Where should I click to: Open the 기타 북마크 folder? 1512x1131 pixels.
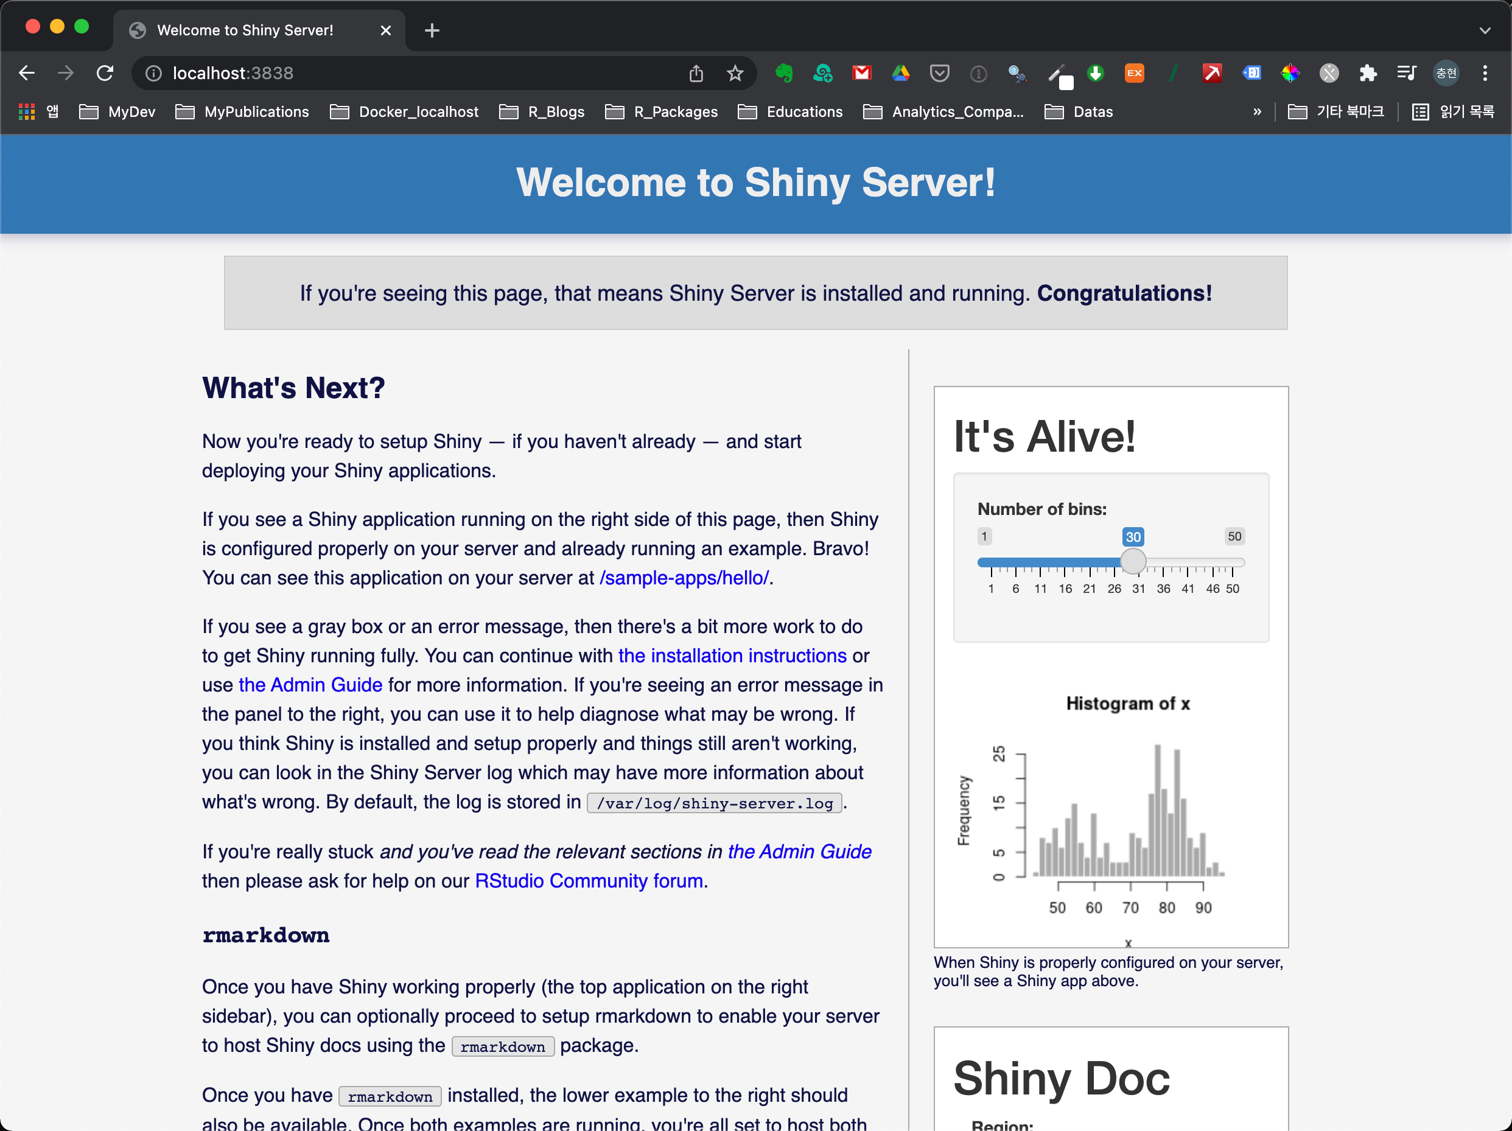tap(1335, 111)
